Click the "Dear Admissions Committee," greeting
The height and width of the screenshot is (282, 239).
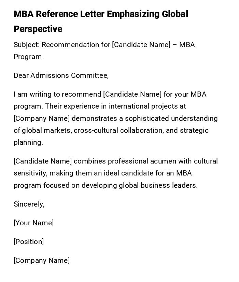pos(61,76)
